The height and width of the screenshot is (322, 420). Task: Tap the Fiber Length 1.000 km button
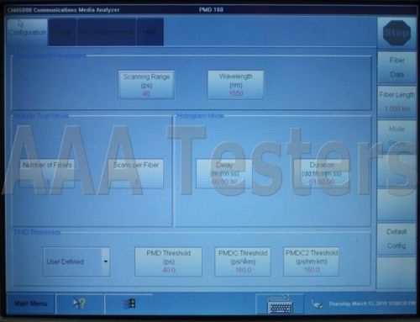(396, 102)
